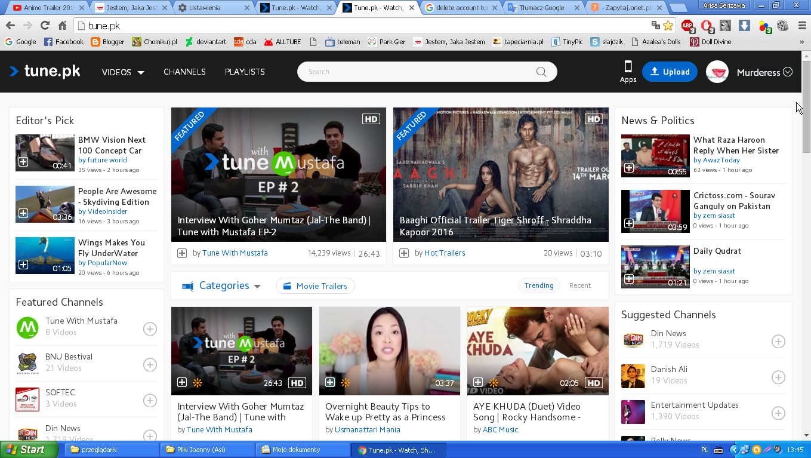The height and width of the screenshot is (458, 811).
Task: Click Baaghi Official Trailer thumbnail
Action: (x=501, y=174)
